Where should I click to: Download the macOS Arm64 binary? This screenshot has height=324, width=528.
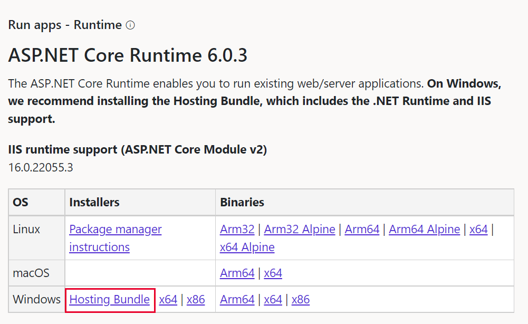pos(237,273)
